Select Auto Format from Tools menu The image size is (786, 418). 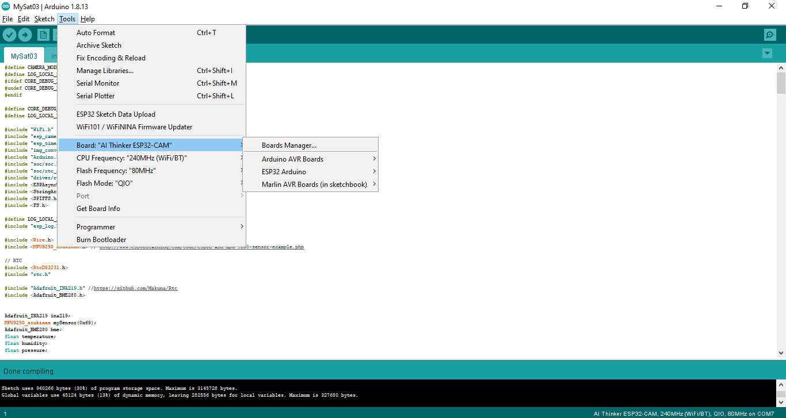point(96,33)
